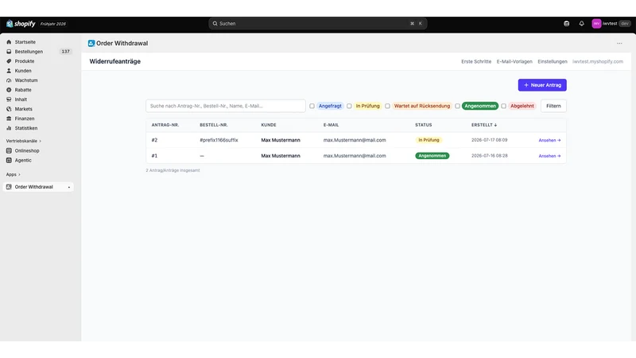Click the Filtern button

point(553,106)
